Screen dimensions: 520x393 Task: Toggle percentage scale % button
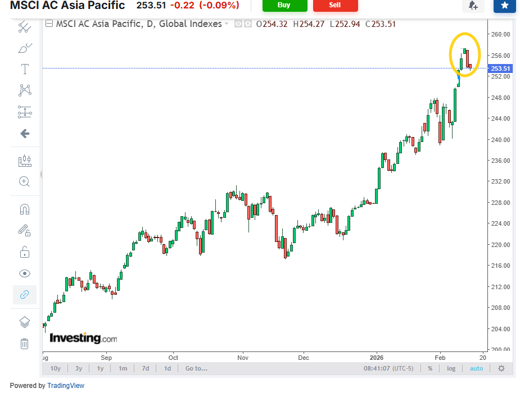(x=430, y=368)
